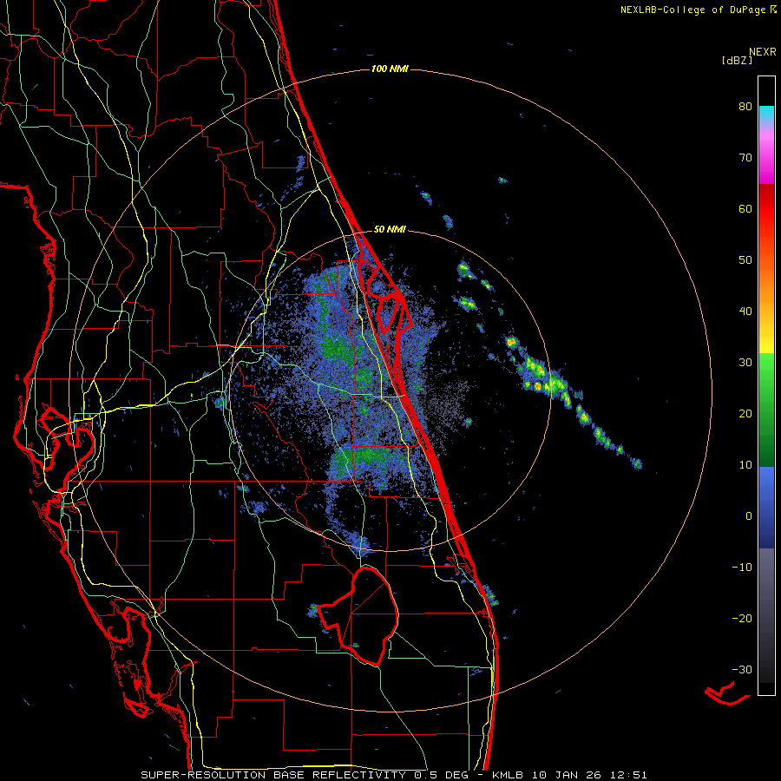Click the 0 value on the dBZ scale
This screenshot has height=781, width=781.
749,516
